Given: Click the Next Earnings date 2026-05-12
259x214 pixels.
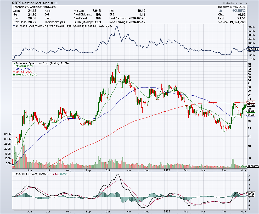Looking at the screenshot, I should pyautogui.click(x=137, y=22).
